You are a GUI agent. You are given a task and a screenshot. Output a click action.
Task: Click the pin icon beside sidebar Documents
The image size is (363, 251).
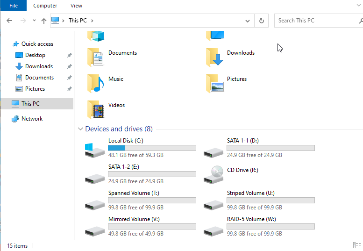tap(69, 78)
